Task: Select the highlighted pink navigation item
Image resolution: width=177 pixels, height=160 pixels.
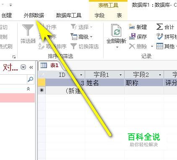Action: [17, 98]
